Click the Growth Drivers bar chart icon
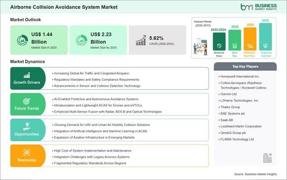The width and height of the screenshot is (287, 180). pyautogui.click(x=27, y=75)
